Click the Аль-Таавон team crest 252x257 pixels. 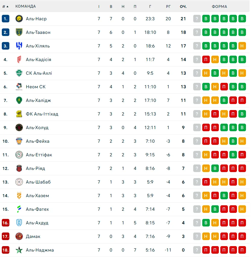click(x=19, y=32)
